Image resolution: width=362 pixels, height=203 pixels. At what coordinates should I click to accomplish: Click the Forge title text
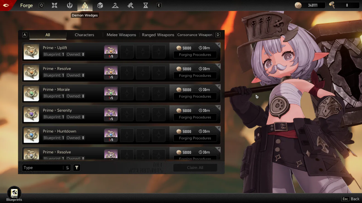27,5
